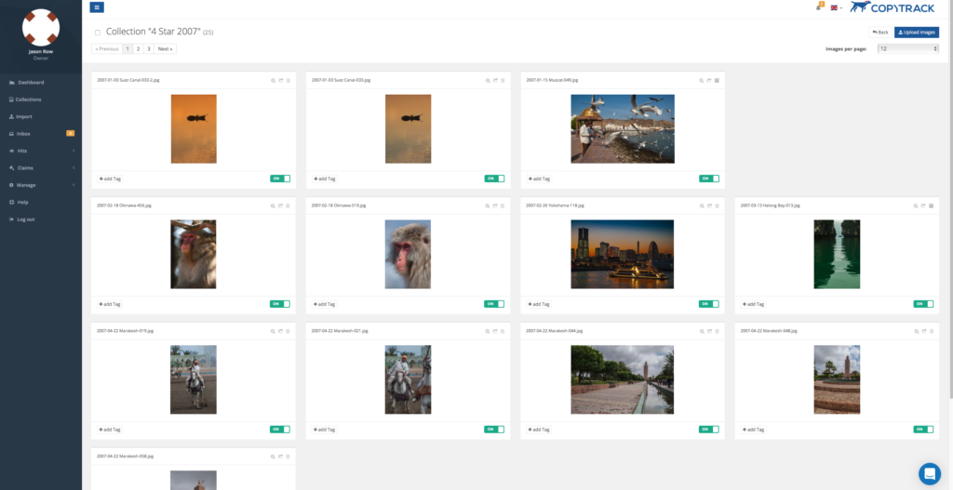Screen dimensions: 953x490
Task: Go to the Next page
Action: 165,48
